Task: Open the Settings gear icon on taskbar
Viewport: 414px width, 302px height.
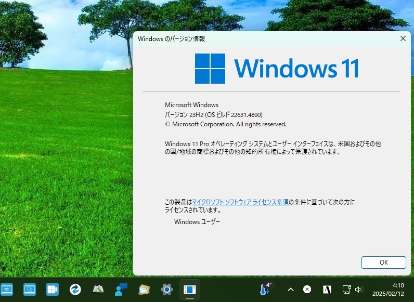Action: pos(167,290)
